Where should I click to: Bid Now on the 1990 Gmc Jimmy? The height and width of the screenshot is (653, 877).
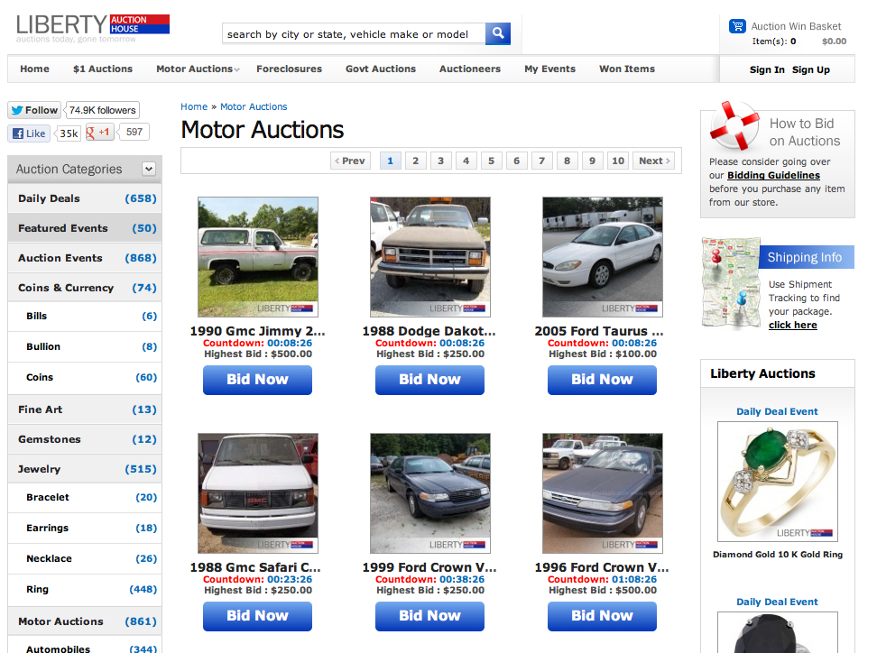click(257, 380)
